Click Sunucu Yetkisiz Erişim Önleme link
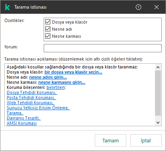Viewport: 166px width, 151px height. (x=38, y=108)
